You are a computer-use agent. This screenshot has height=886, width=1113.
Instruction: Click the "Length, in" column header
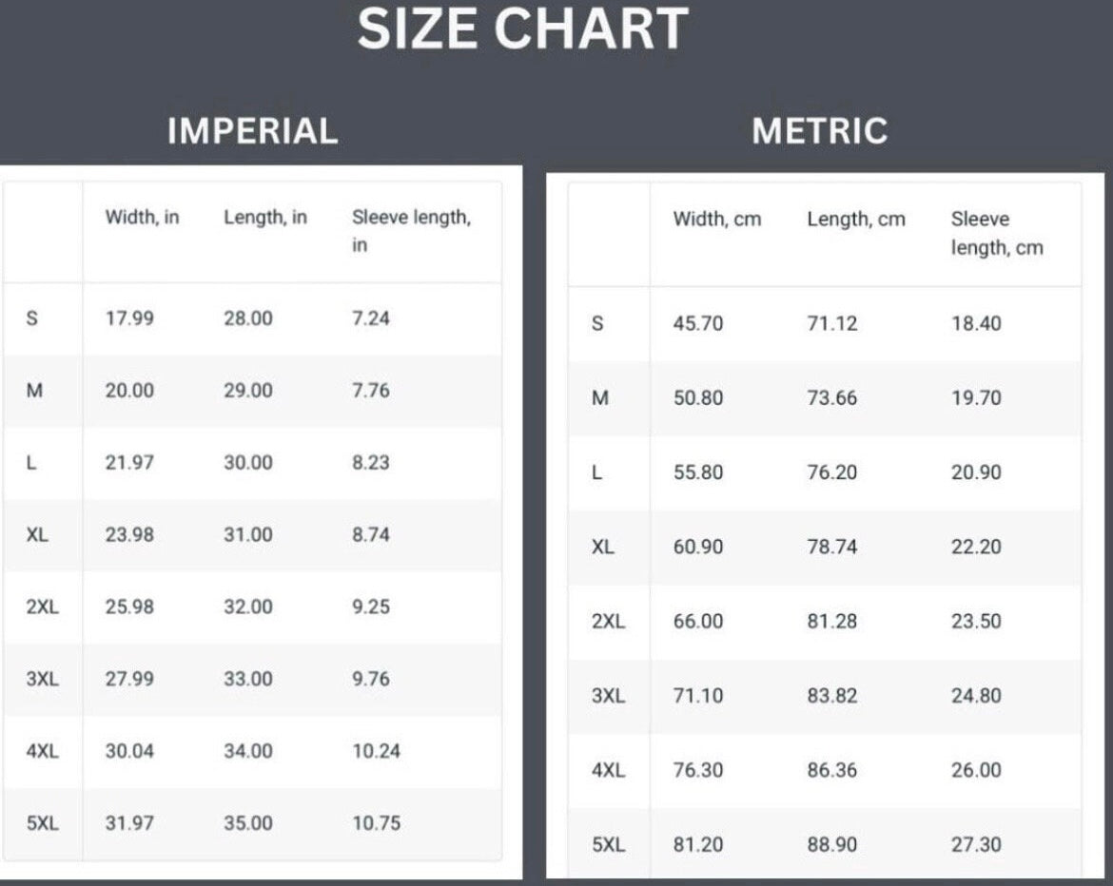pos(265,217)
